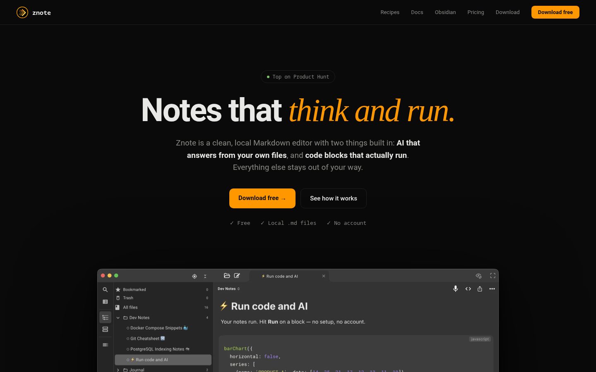Click the znote logo icon
The height and width of the screenshot is (372, 596).
point(22,12)
